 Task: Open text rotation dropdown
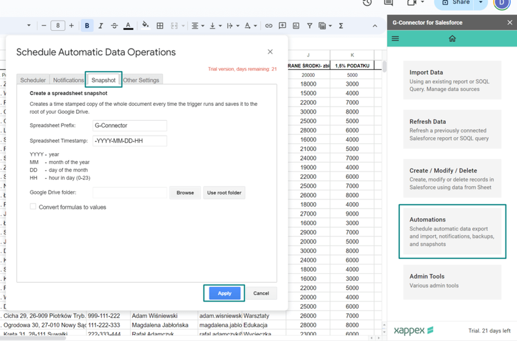(251, 26)
